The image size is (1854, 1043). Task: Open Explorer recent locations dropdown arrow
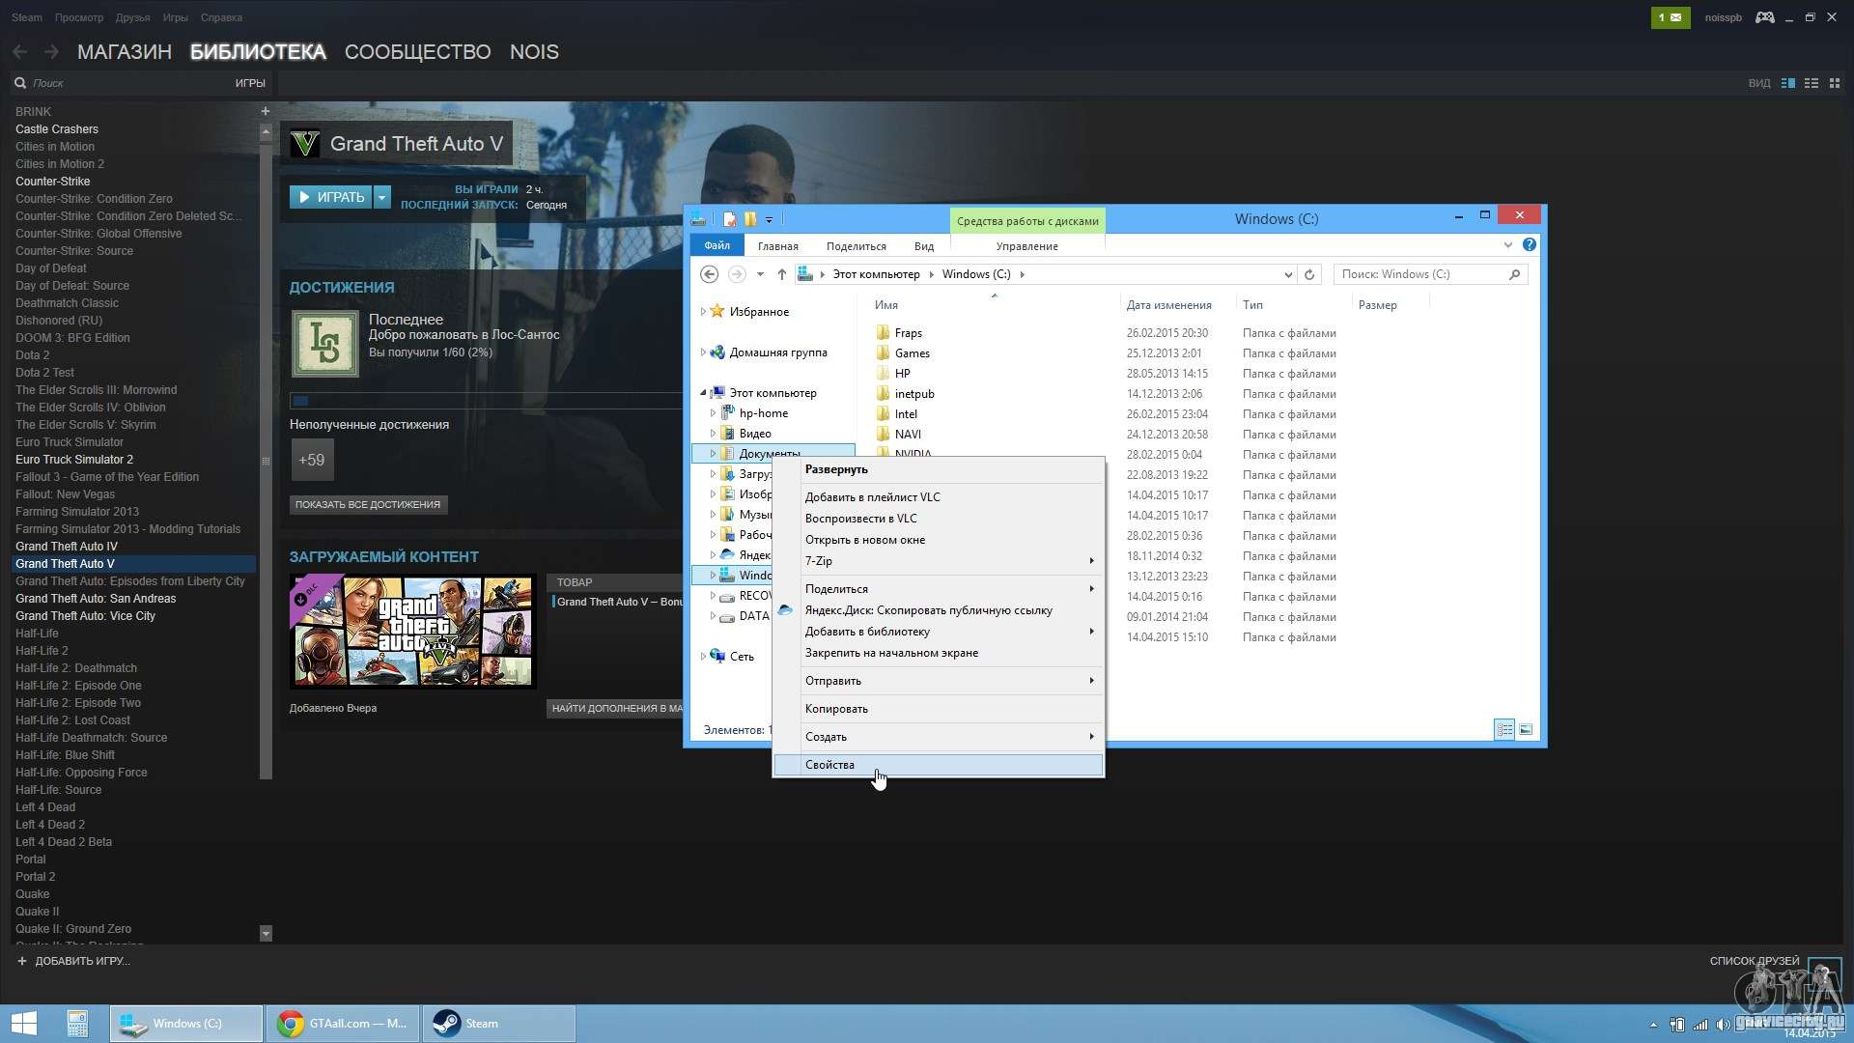point(760,274)
